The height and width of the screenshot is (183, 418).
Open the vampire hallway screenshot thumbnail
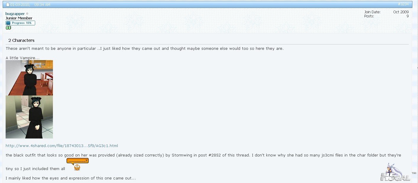[29, 117]
